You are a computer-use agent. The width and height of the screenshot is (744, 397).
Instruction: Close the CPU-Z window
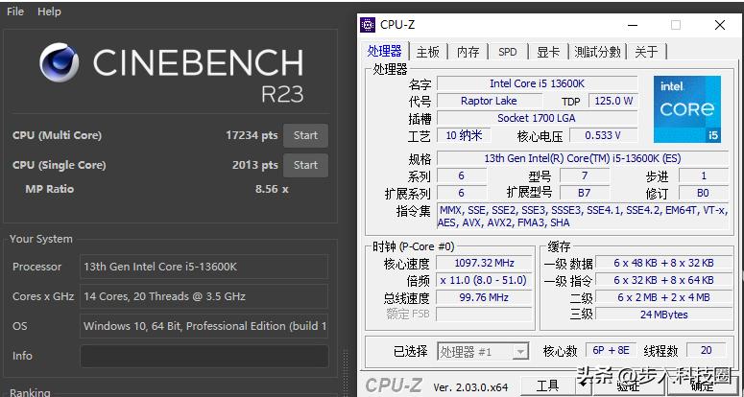[x=720, y=25]
